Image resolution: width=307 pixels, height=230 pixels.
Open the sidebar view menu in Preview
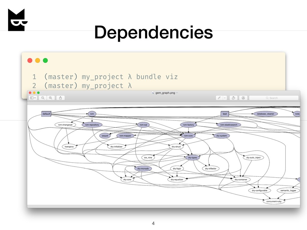coord(33,98)
